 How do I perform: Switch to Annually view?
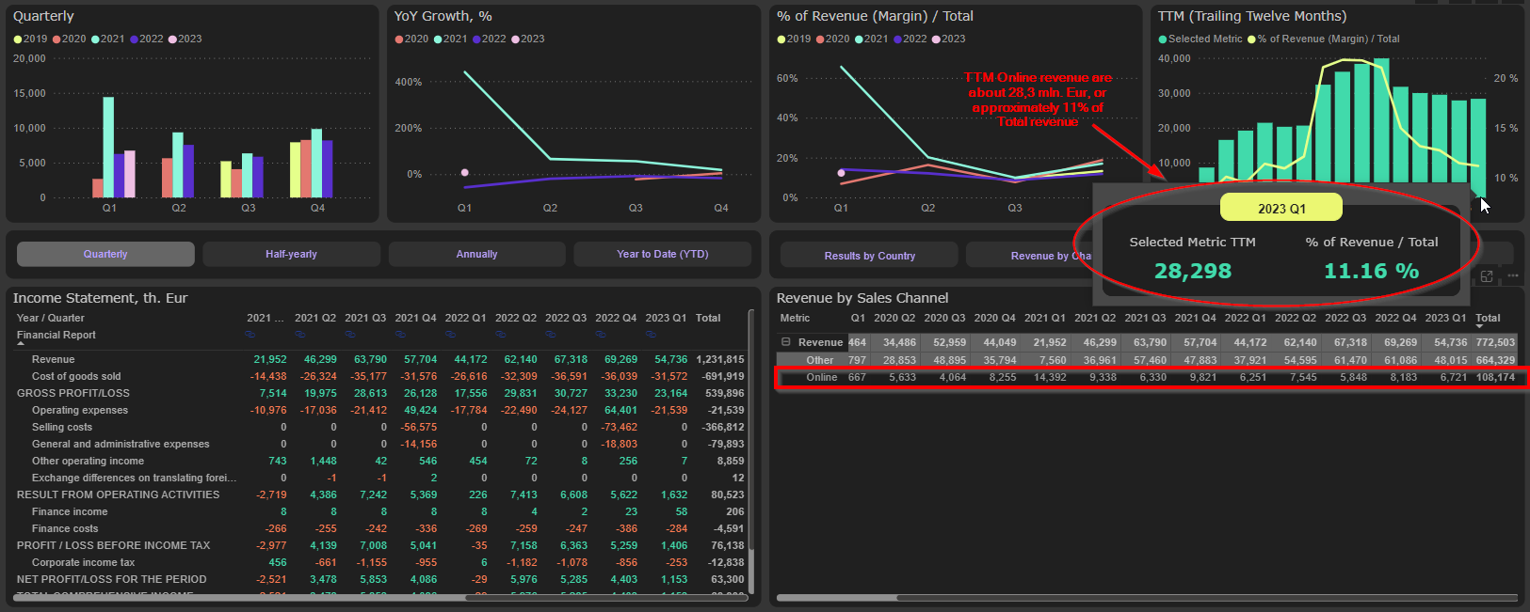(476, 254)
